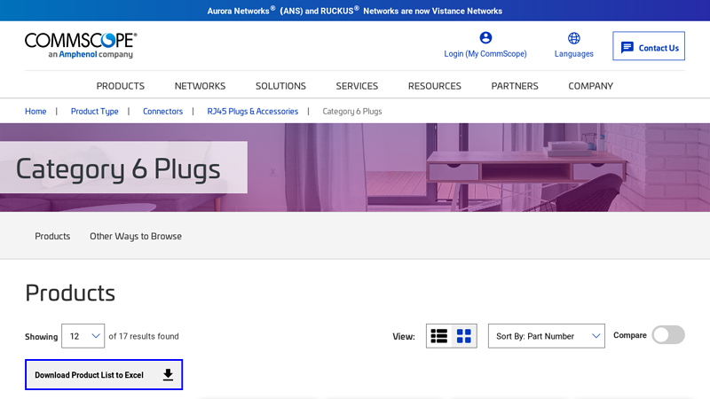Open RJ45 Plugs & Accessories breadcrumb
710x399 pixels.
[x=253, y=112]
